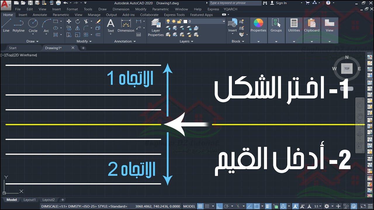
Task: Toggle grid display in status bar
Action: [200, 206]
